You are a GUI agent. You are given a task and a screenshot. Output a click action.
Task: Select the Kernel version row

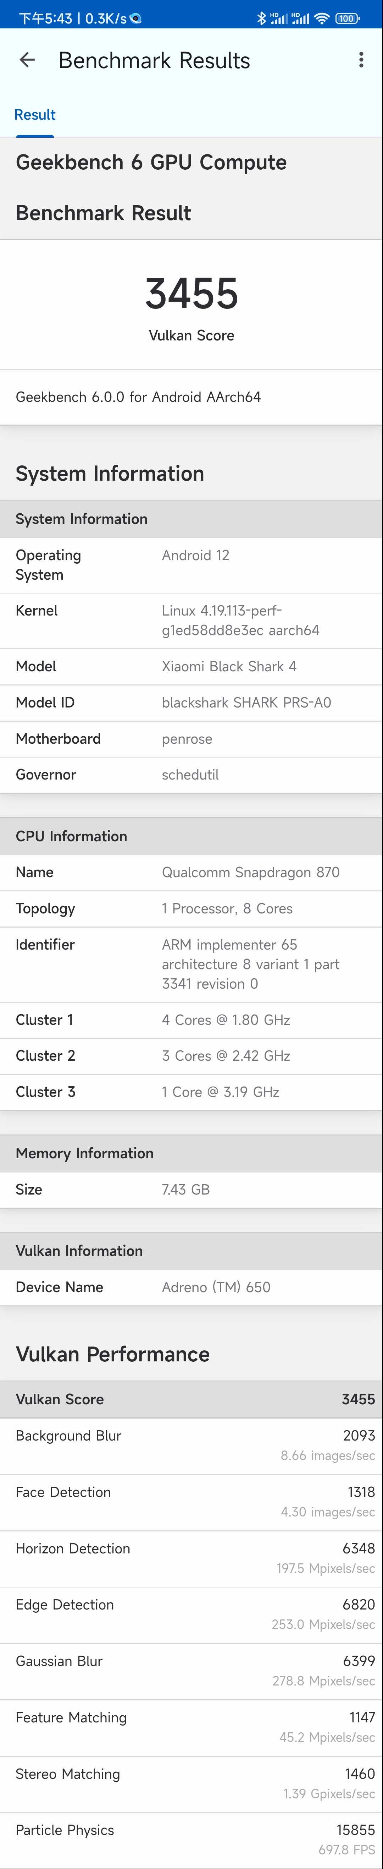[x=191, y=621]
